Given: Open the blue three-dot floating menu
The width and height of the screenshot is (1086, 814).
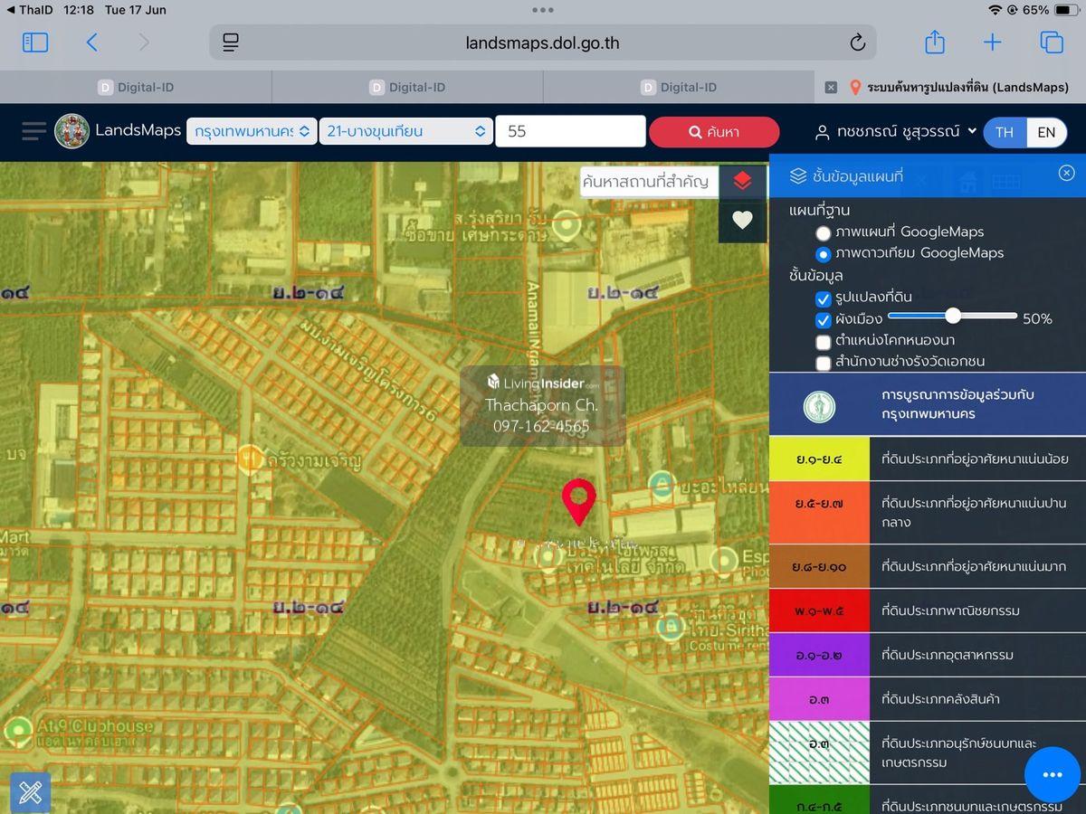Looking at the screenshot, I should [1052, 775].
